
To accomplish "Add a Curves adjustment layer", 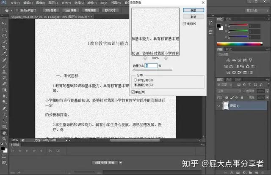I will [x=239, y=60].
